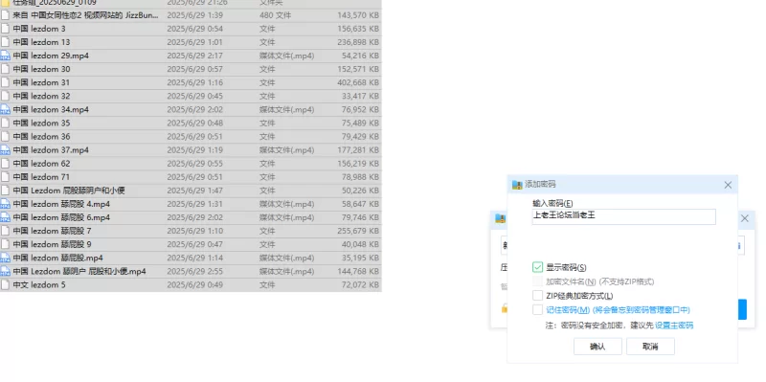Click the size cell 177,281 KB
This screenshot has width=766, height=382.
coord(358,150)
